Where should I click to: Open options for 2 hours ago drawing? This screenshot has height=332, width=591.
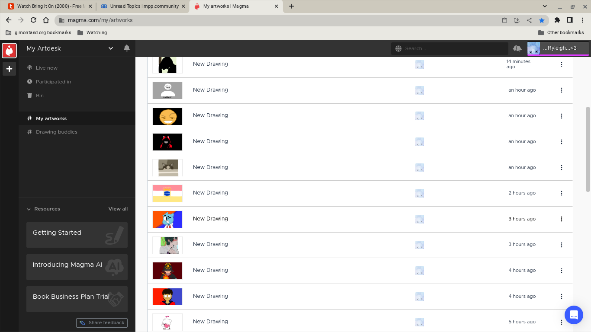562,193
